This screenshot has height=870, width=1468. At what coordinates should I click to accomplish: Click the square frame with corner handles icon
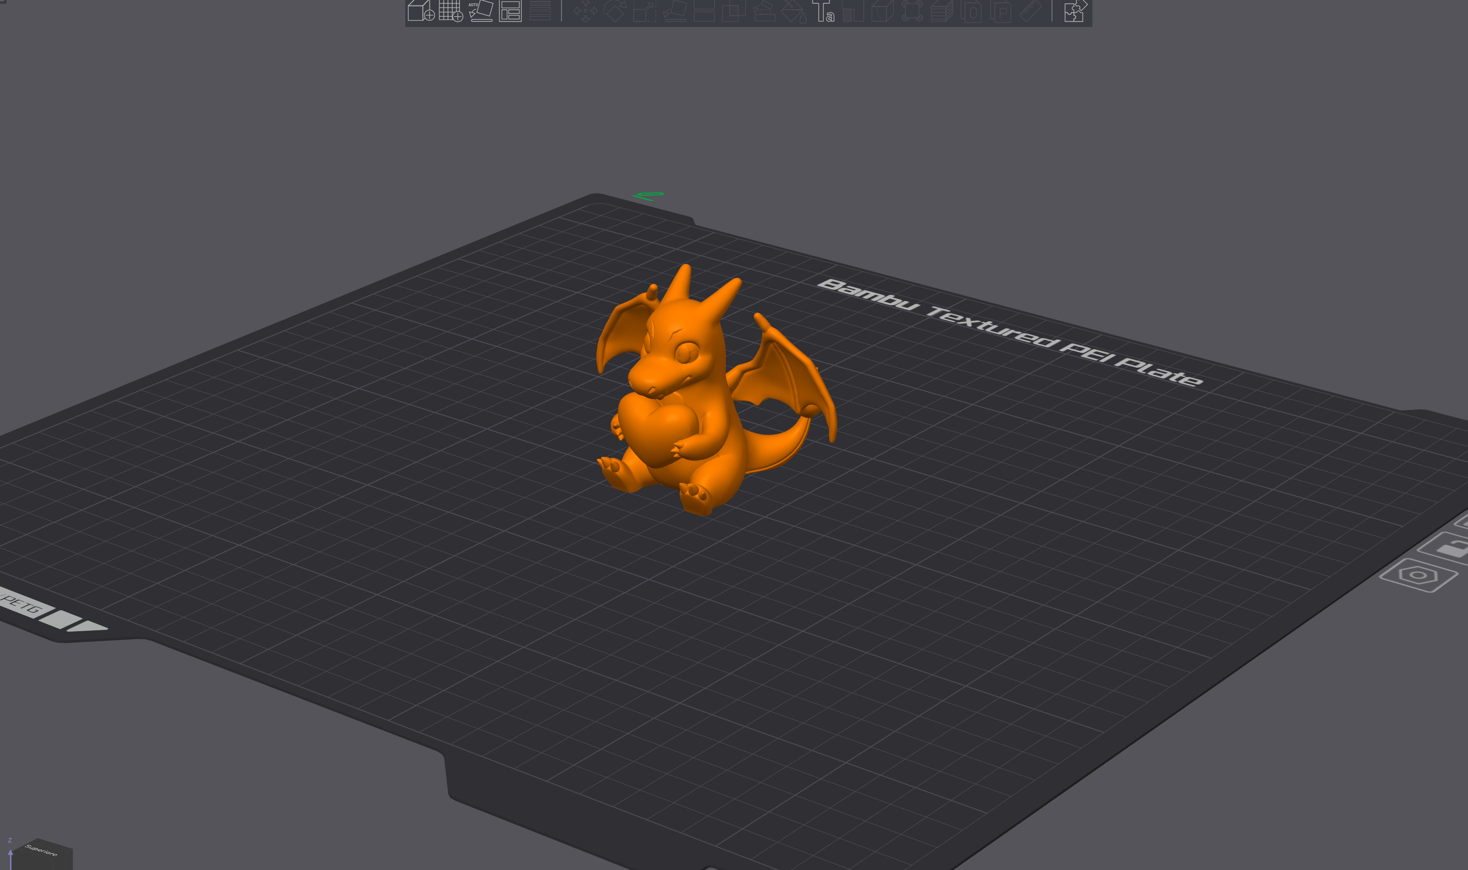[912, 11]
